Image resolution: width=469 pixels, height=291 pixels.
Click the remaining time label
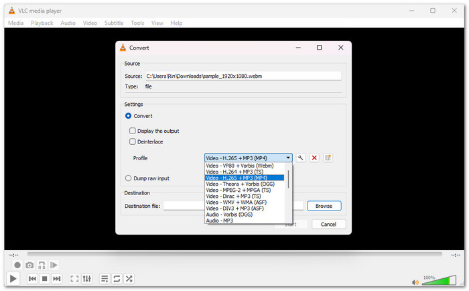pos(456,255)
